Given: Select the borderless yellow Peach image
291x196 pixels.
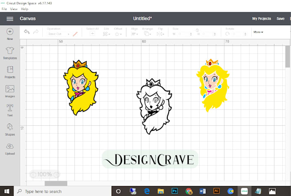Looking at the screenshot, I should point(213,86).
